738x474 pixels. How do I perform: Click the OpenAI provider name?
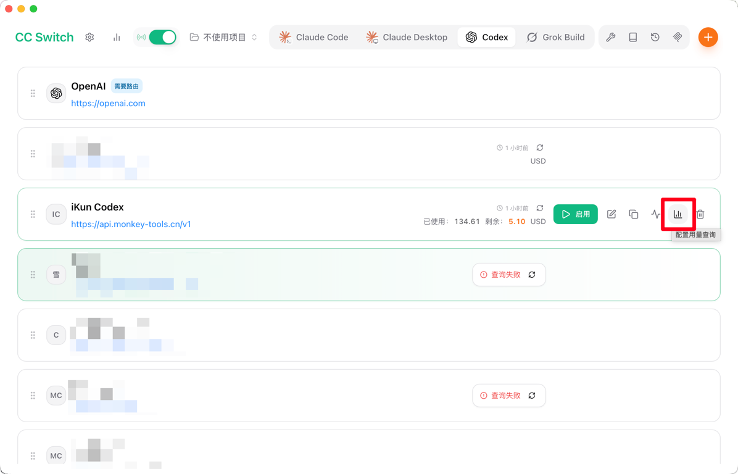click(88, 86)
